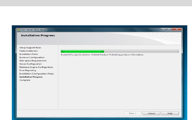Click the disabled Next > button
This screenshot has height=120, width=192.
click(x=133, y=113)
